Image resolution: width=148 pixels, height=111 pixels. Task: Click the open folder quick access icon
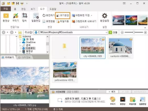click(x=9, y=3)
